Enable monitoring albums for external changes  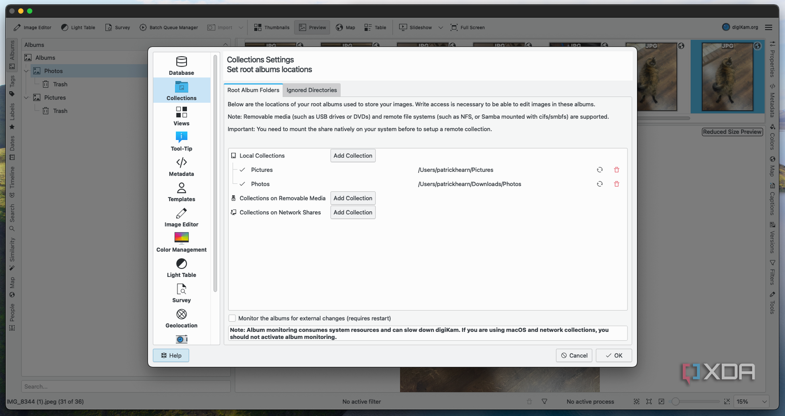click(232, 318)
